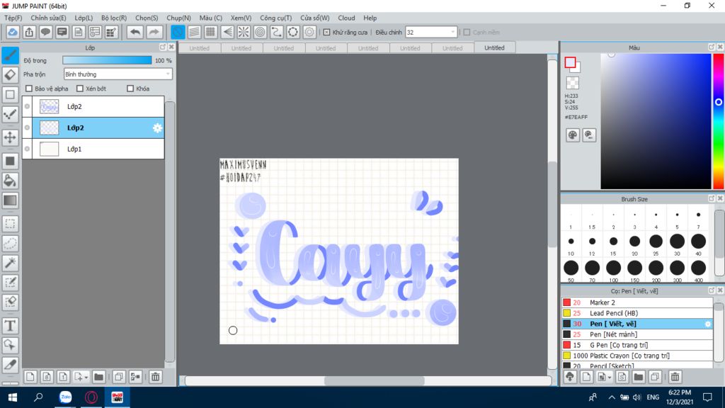This screenshot has height=408, width=725.
Task: Enable the crisscross grid snap guide
Action: tap(211, 32)
